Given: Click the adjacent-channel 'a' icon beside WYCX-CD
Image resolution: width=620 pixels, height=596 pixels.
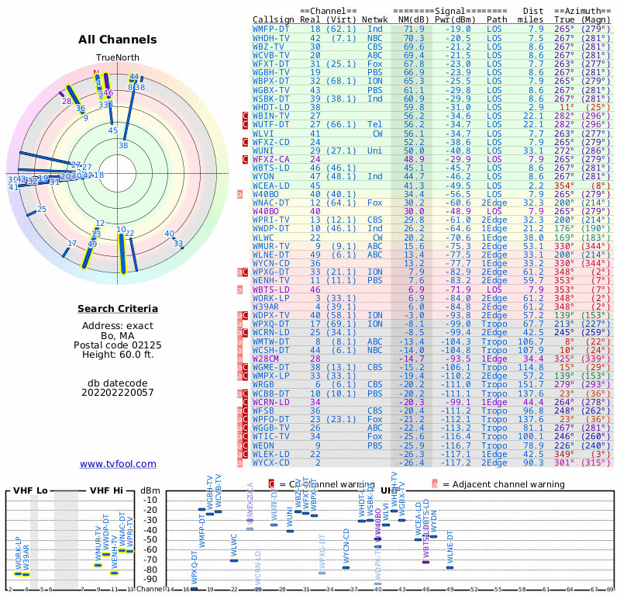Looking at the screenshot, I should (x=239, y=463).
